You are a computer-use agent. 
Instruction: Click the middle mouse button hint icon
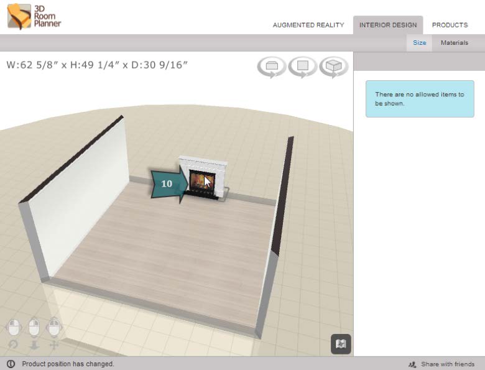point(34,327)
